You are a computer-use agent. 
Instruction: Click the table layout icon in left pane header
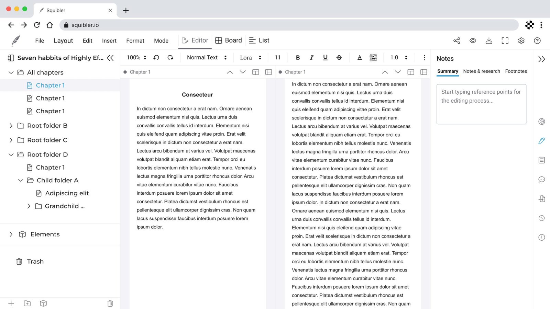tap(255, 72)
